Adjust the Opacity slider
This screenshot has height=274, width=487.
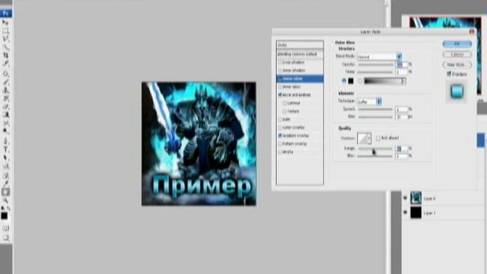376,65
